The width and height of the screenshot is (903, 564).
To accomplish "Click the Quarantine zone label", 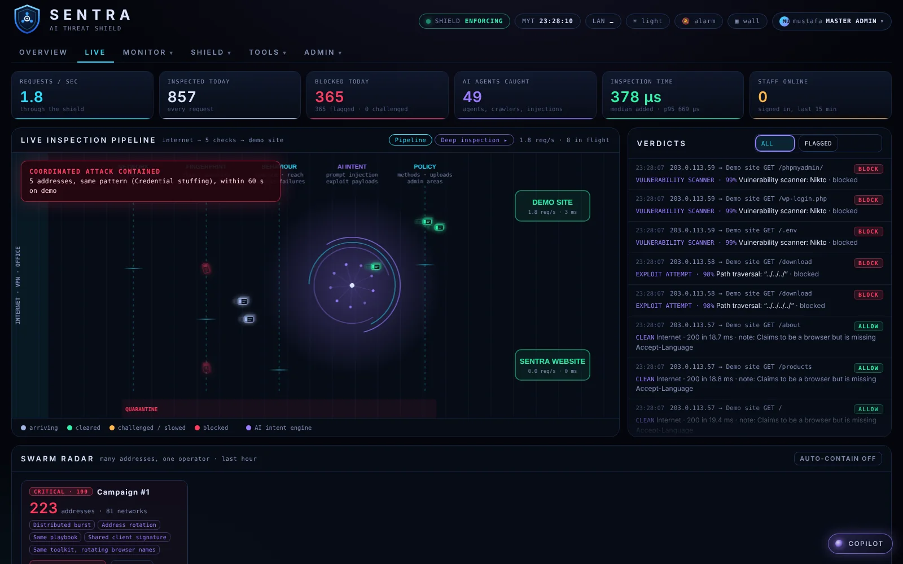I will point(141,409).
